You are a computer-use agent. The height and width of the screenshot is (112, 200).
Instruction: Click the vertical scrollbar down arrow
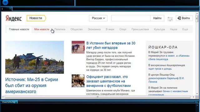pyautogui.click(x=197, y=94)
